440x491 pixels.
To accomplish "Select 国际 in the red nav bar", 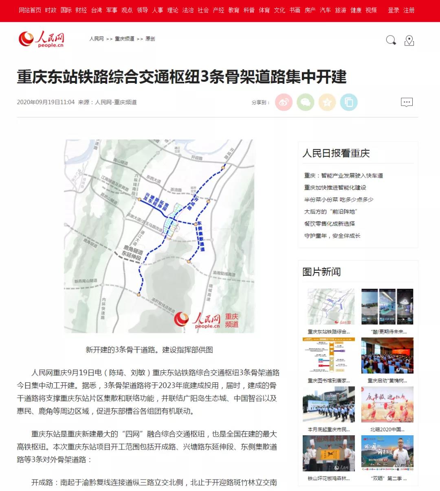I will tap(66, 10).
